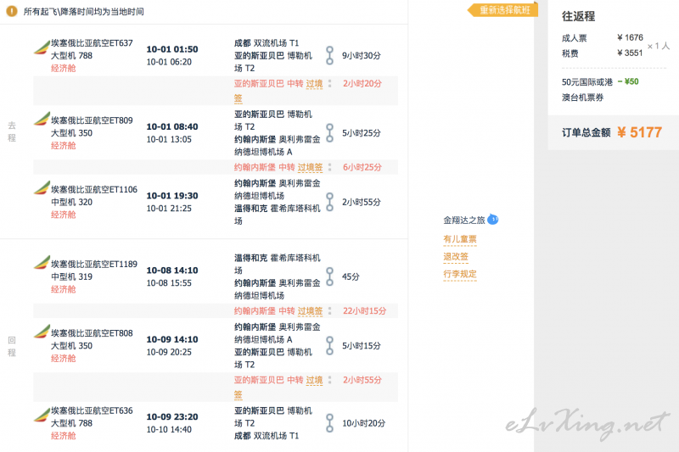Screen dimensions: 679x452
Task: Click the route icon beside 45分
Action: coord(329,276)
